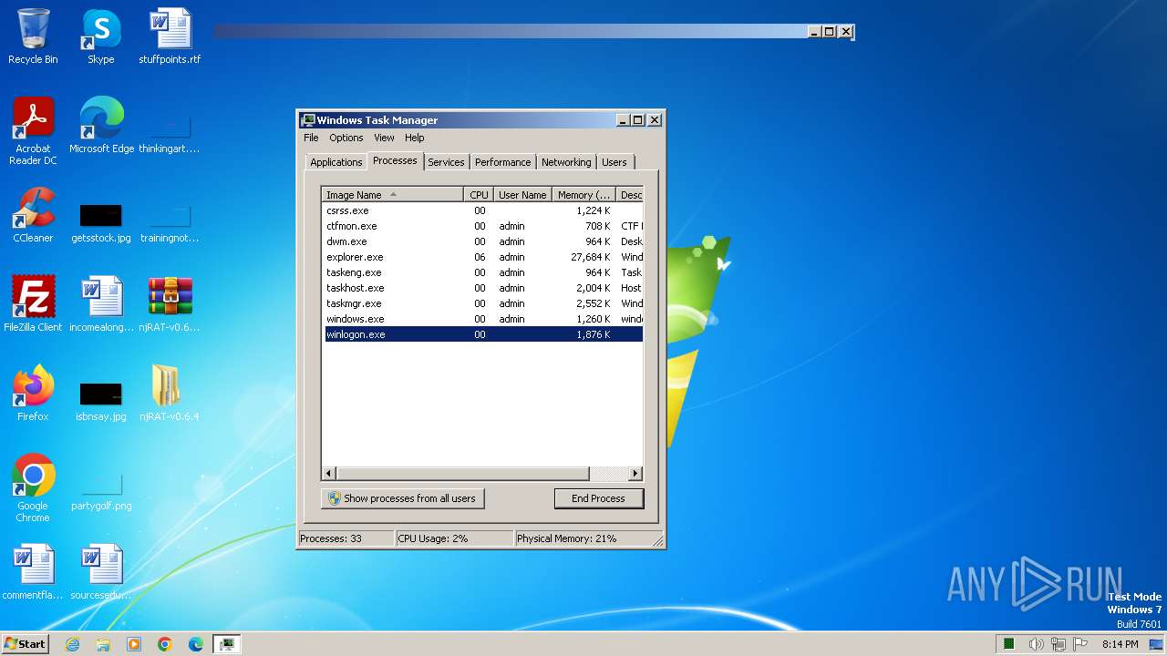Launch Skype from the desktop
This screenshot has height=656, width=1167.
(x=100, y=36)
